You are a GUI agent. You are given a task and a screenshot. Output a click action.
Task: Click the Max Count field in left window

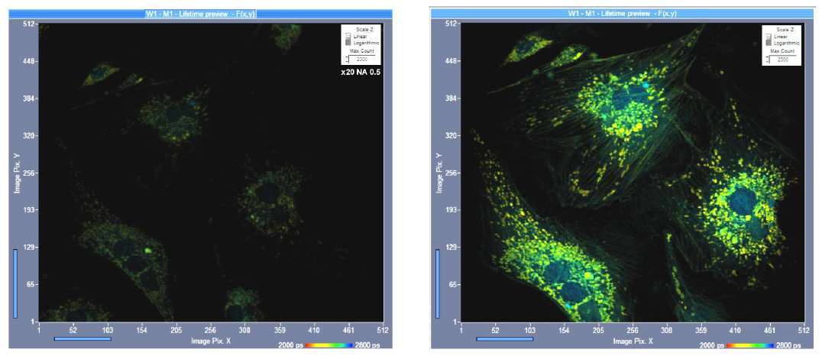point(363,59)
